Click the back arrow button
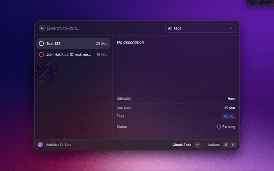 pos(42,28)
